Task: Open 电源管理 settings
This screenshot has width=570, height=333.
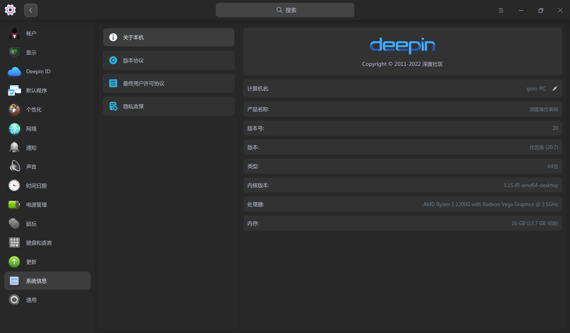Action: 47,205
